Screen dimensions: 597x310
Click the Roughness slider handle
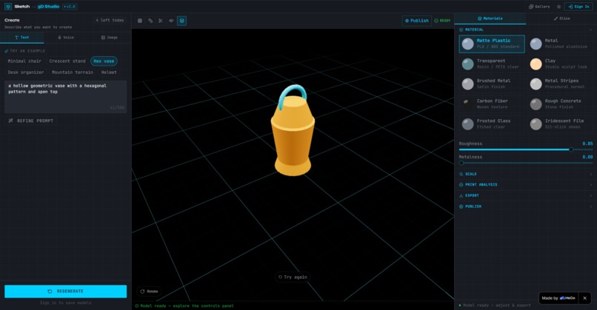(x=571, y=149)
